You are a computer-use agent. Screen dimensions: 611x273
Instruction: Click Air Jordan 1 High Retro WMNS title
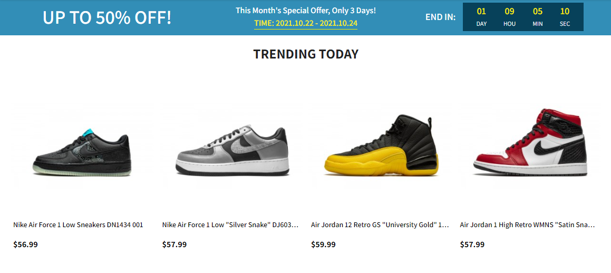(x=527, y=225)
